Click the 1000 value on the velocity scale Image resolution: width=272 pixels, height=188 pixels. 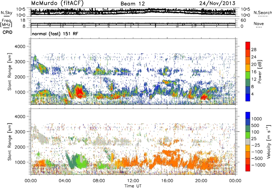[257, 119]
